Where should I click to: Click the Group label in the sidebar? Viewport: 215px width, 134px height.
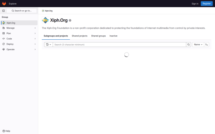5,17
